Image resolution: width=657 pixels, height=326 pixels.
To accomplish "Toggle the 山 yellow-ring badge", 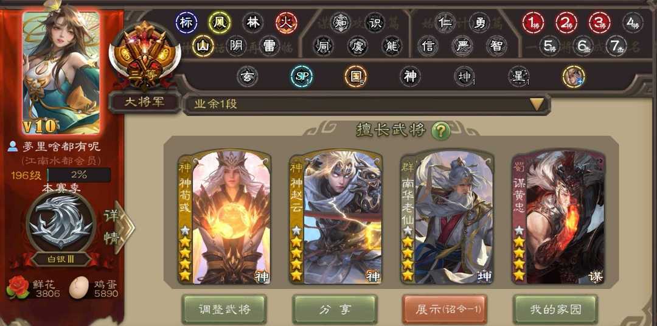I will pyautogui.click(x=203, y=46).
